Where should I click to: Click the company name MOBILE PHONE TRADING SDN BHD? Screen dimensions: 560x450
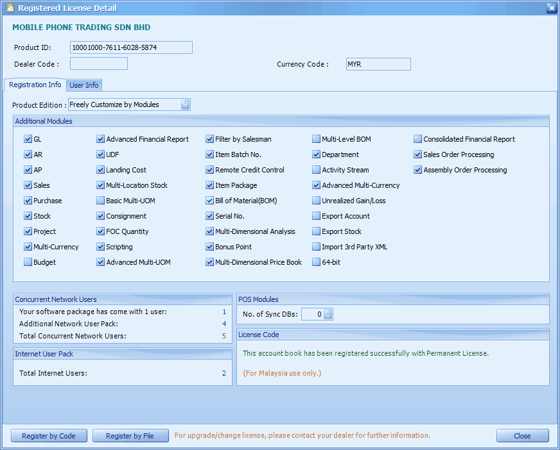[x=82, y=28]
